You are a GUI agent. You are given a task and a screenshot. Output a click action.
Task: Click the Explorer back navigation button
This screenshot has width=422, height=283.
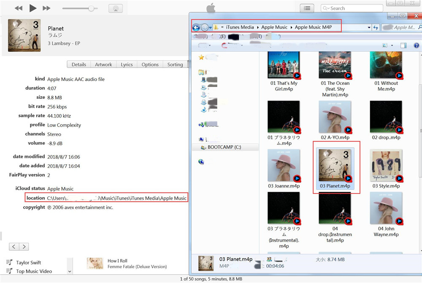[196, 27]
